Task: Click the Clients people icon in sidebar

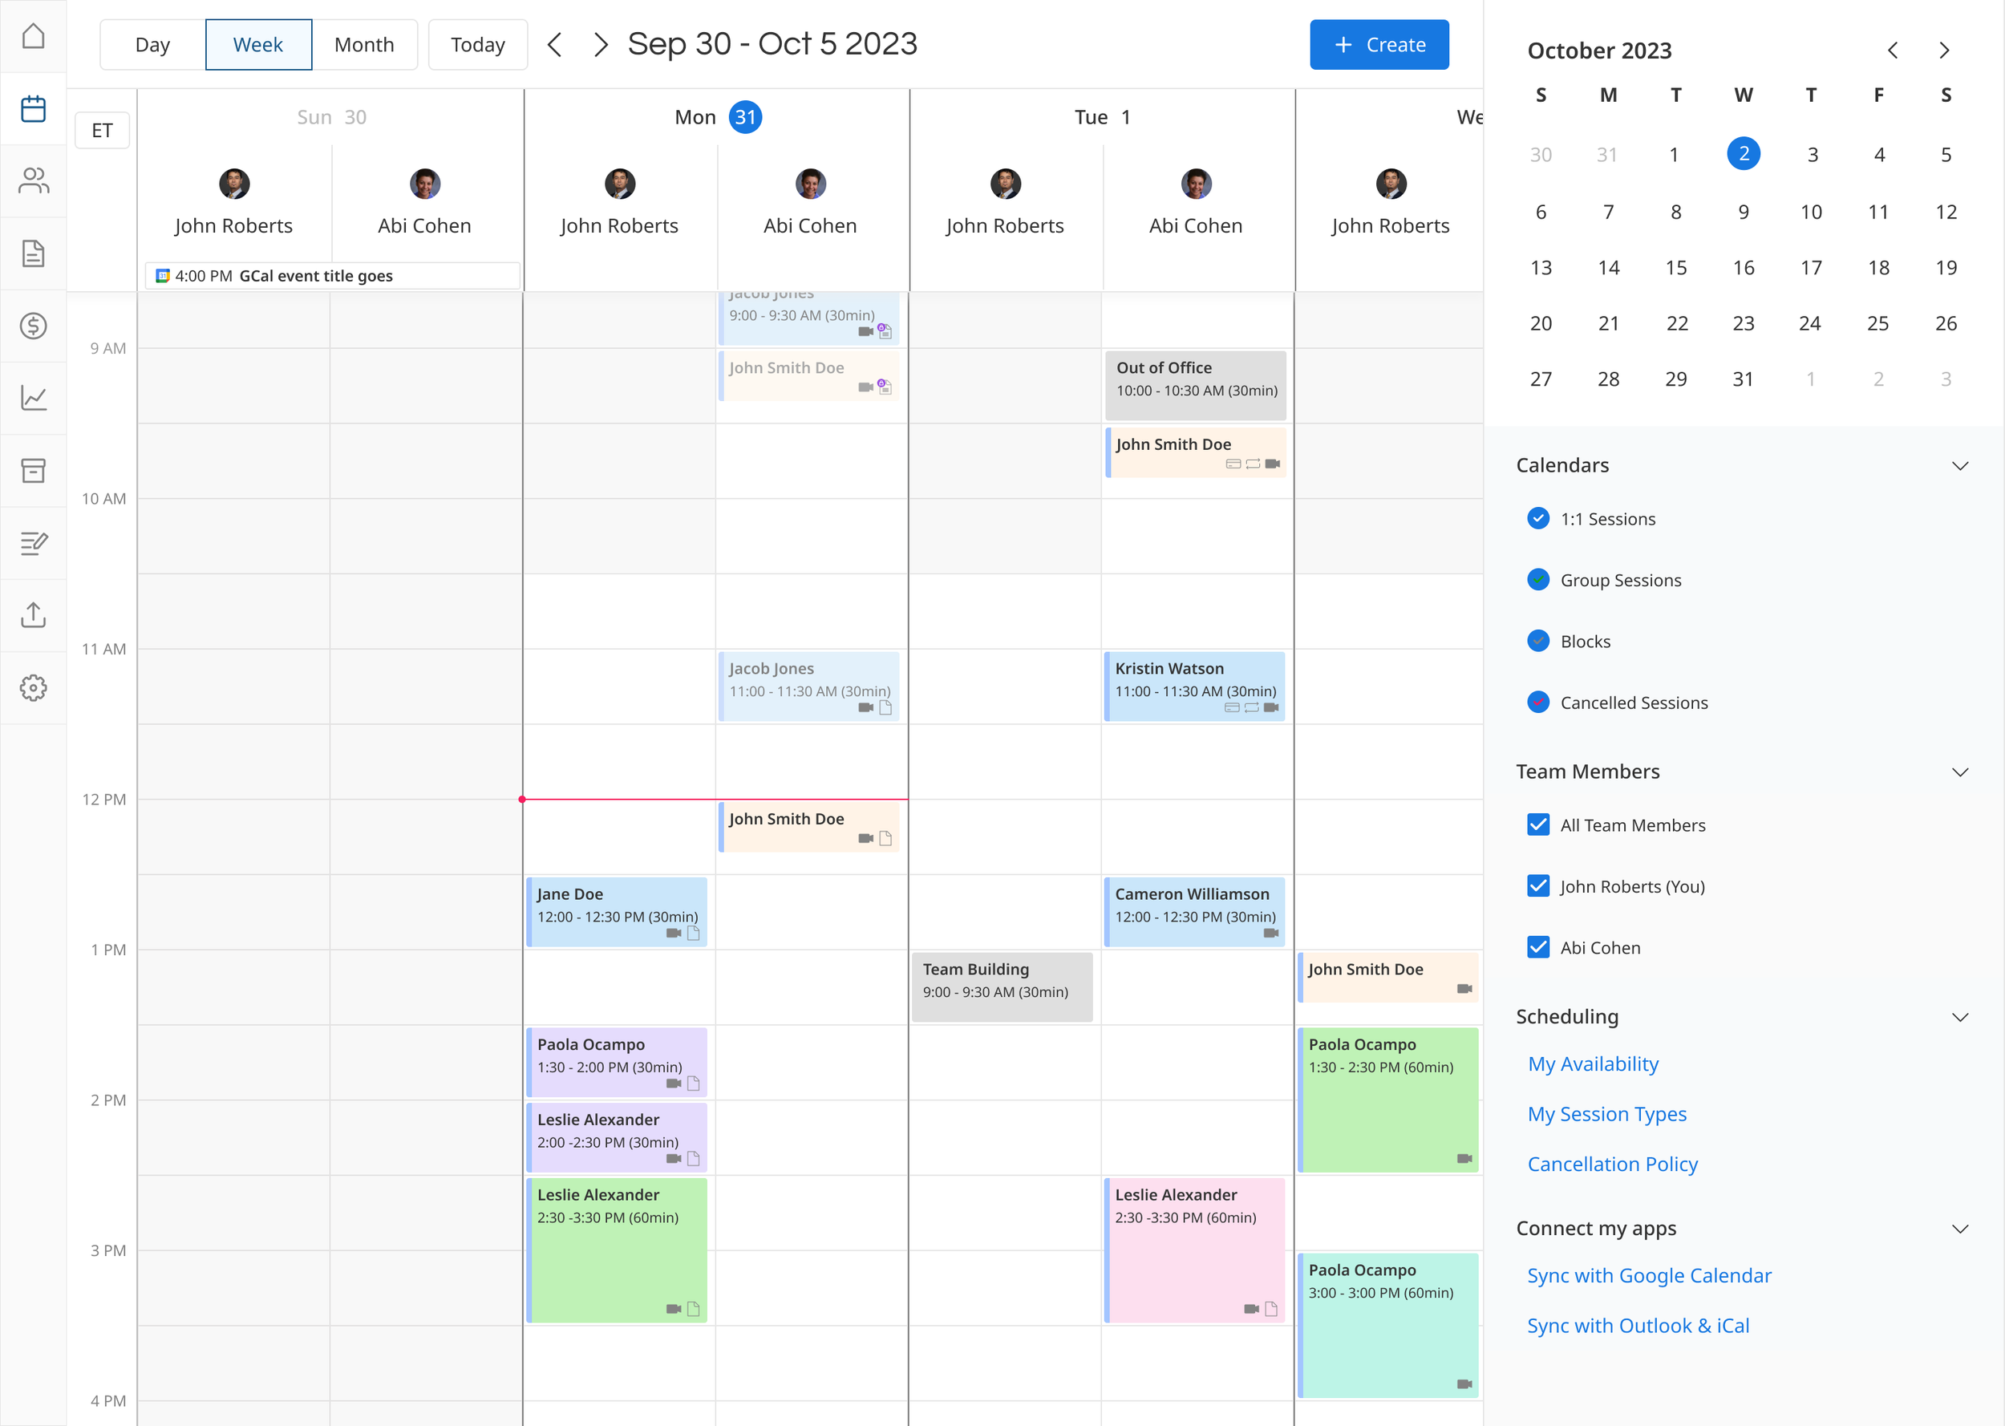Action: [x=34, y=181]
